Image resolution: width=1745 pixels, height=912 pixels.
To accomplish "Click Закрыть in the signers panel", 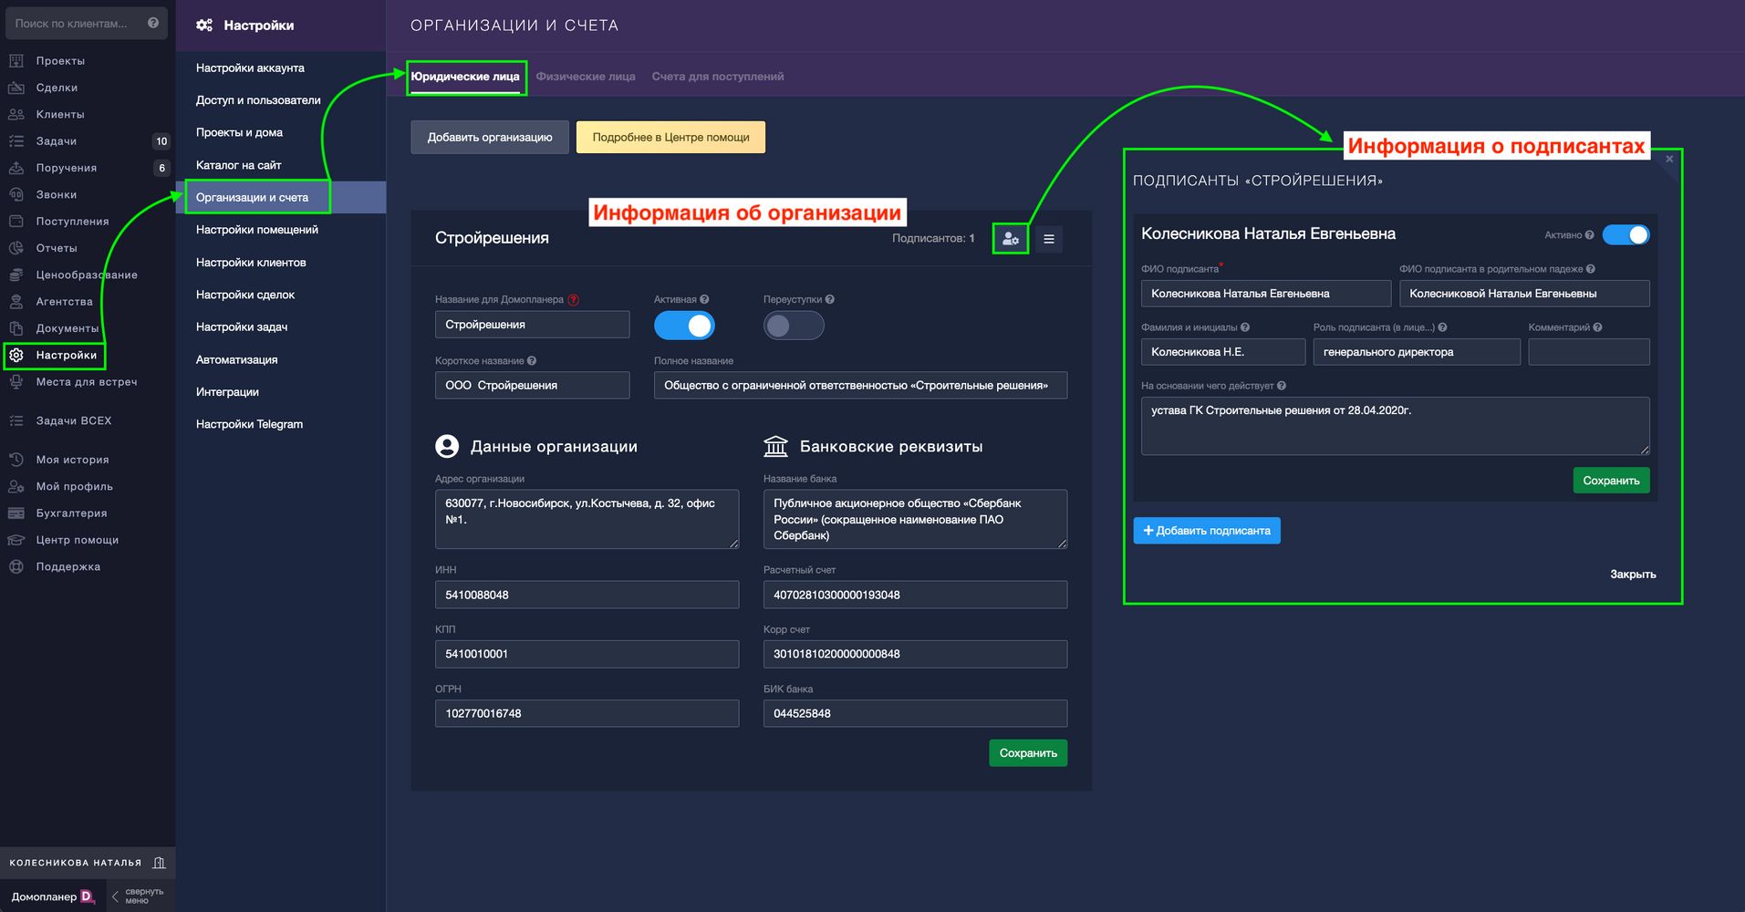I will click(x=1633, y=575).
